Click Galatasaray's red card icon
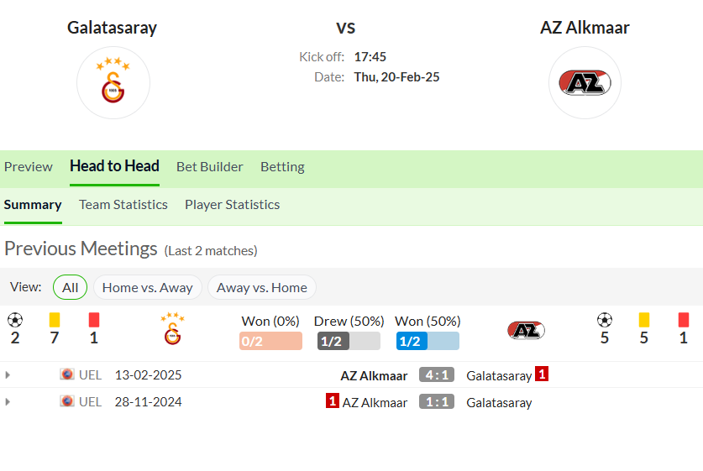The width and height of the screenshot is (703, 471). [94, 320]
